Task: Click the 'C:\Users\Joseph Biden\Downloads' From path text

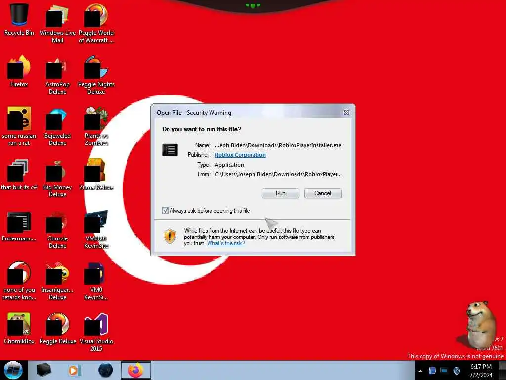Action: pyautogui.click(x=278, y=174)
